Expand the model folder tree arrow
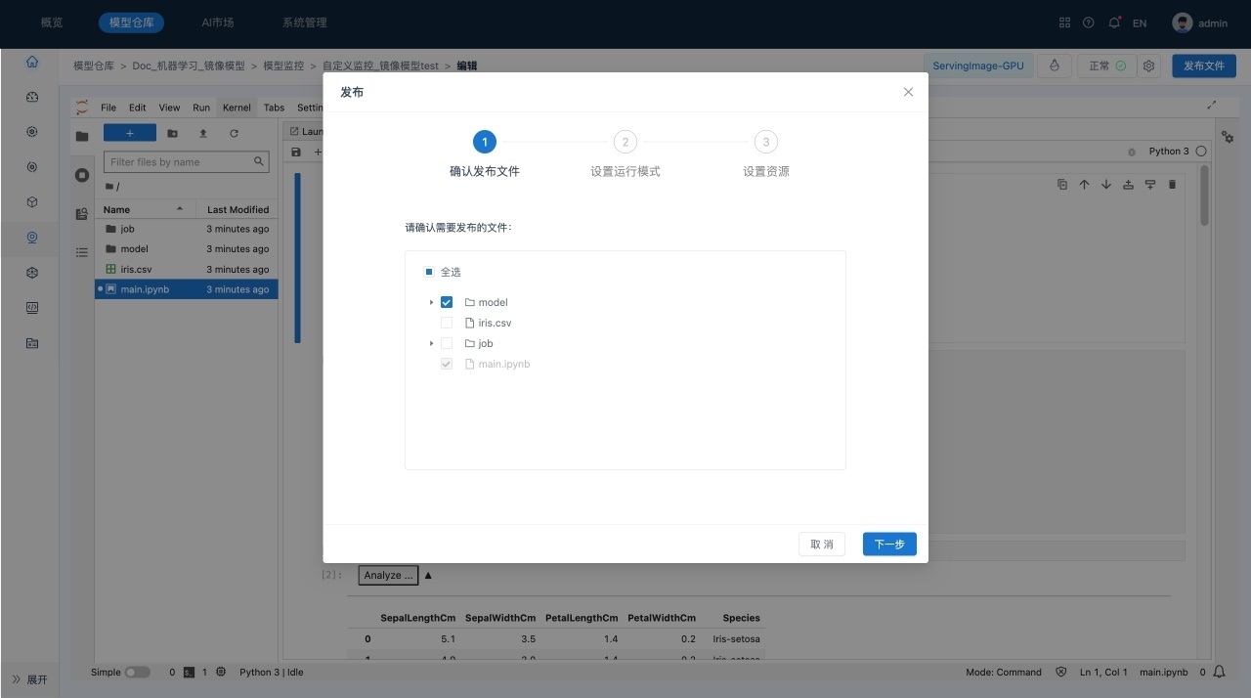This screenshot has width=1251, height=698. [x=431, y=303]
